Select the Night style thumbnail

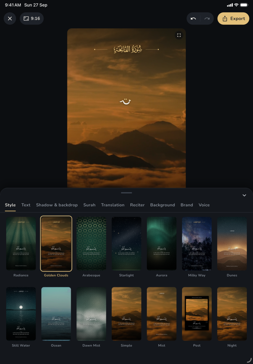pyautogui.click(x=232, y=314)
